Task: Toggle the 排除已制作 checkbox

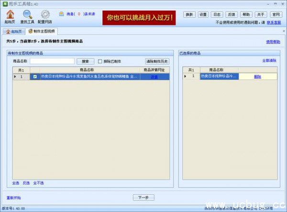Action: pyautogui.click(x=100, y=61)
